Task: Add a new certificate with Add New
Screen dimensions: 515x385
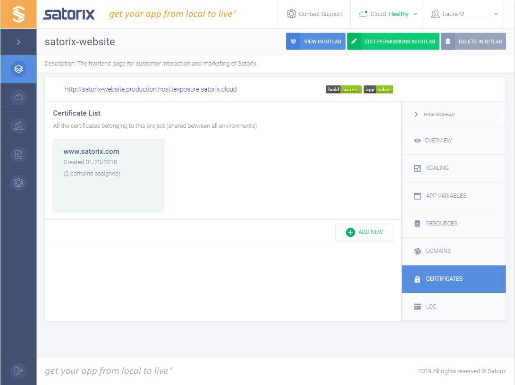Action: click(364, 232)
